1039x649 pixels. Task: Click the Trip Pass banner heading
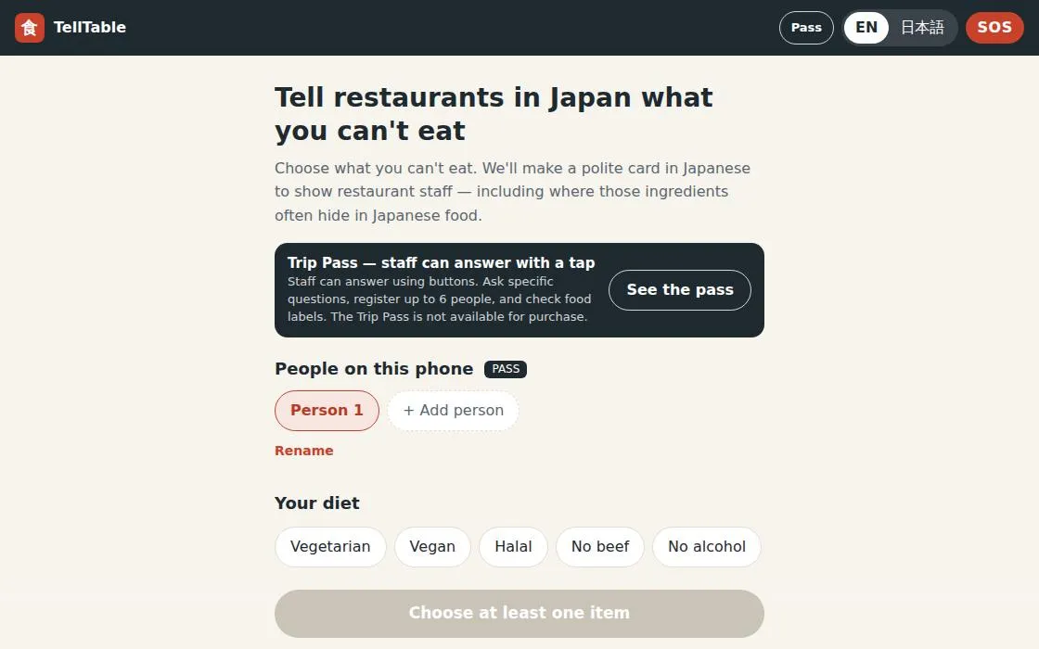point(442,263)
